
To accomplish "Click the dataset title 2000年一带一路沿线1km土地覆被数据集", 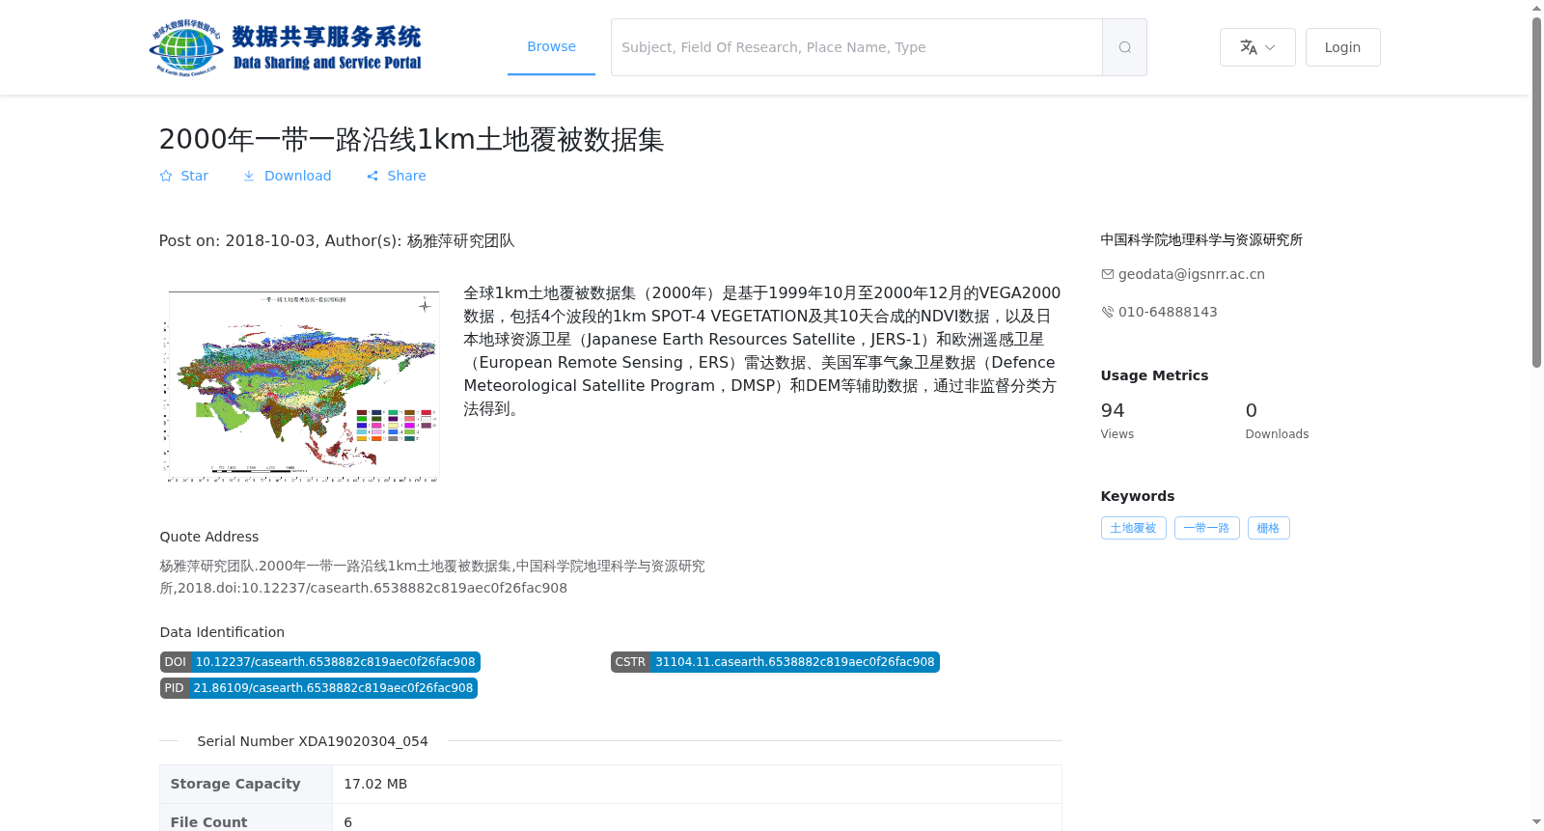I will [411, 140].
